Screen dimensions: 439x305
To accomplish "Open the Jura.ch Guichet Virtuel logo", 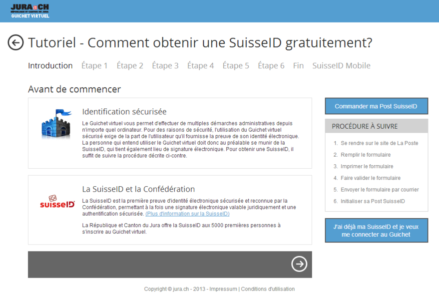I will 30,11.
